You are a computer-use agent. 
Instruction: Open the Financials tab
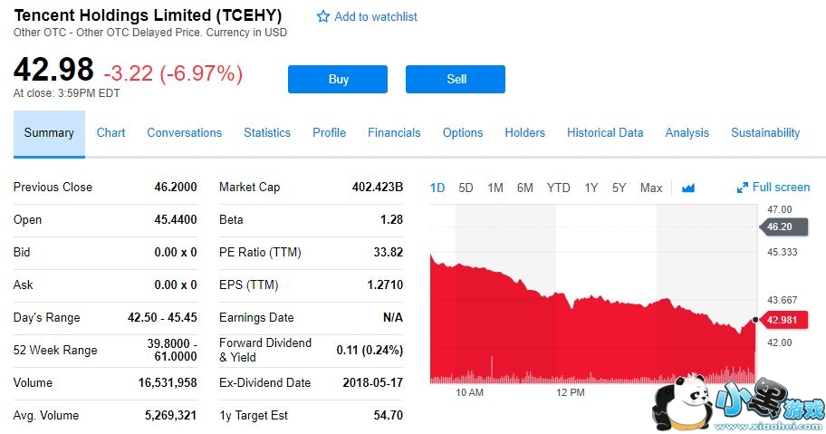394,132
